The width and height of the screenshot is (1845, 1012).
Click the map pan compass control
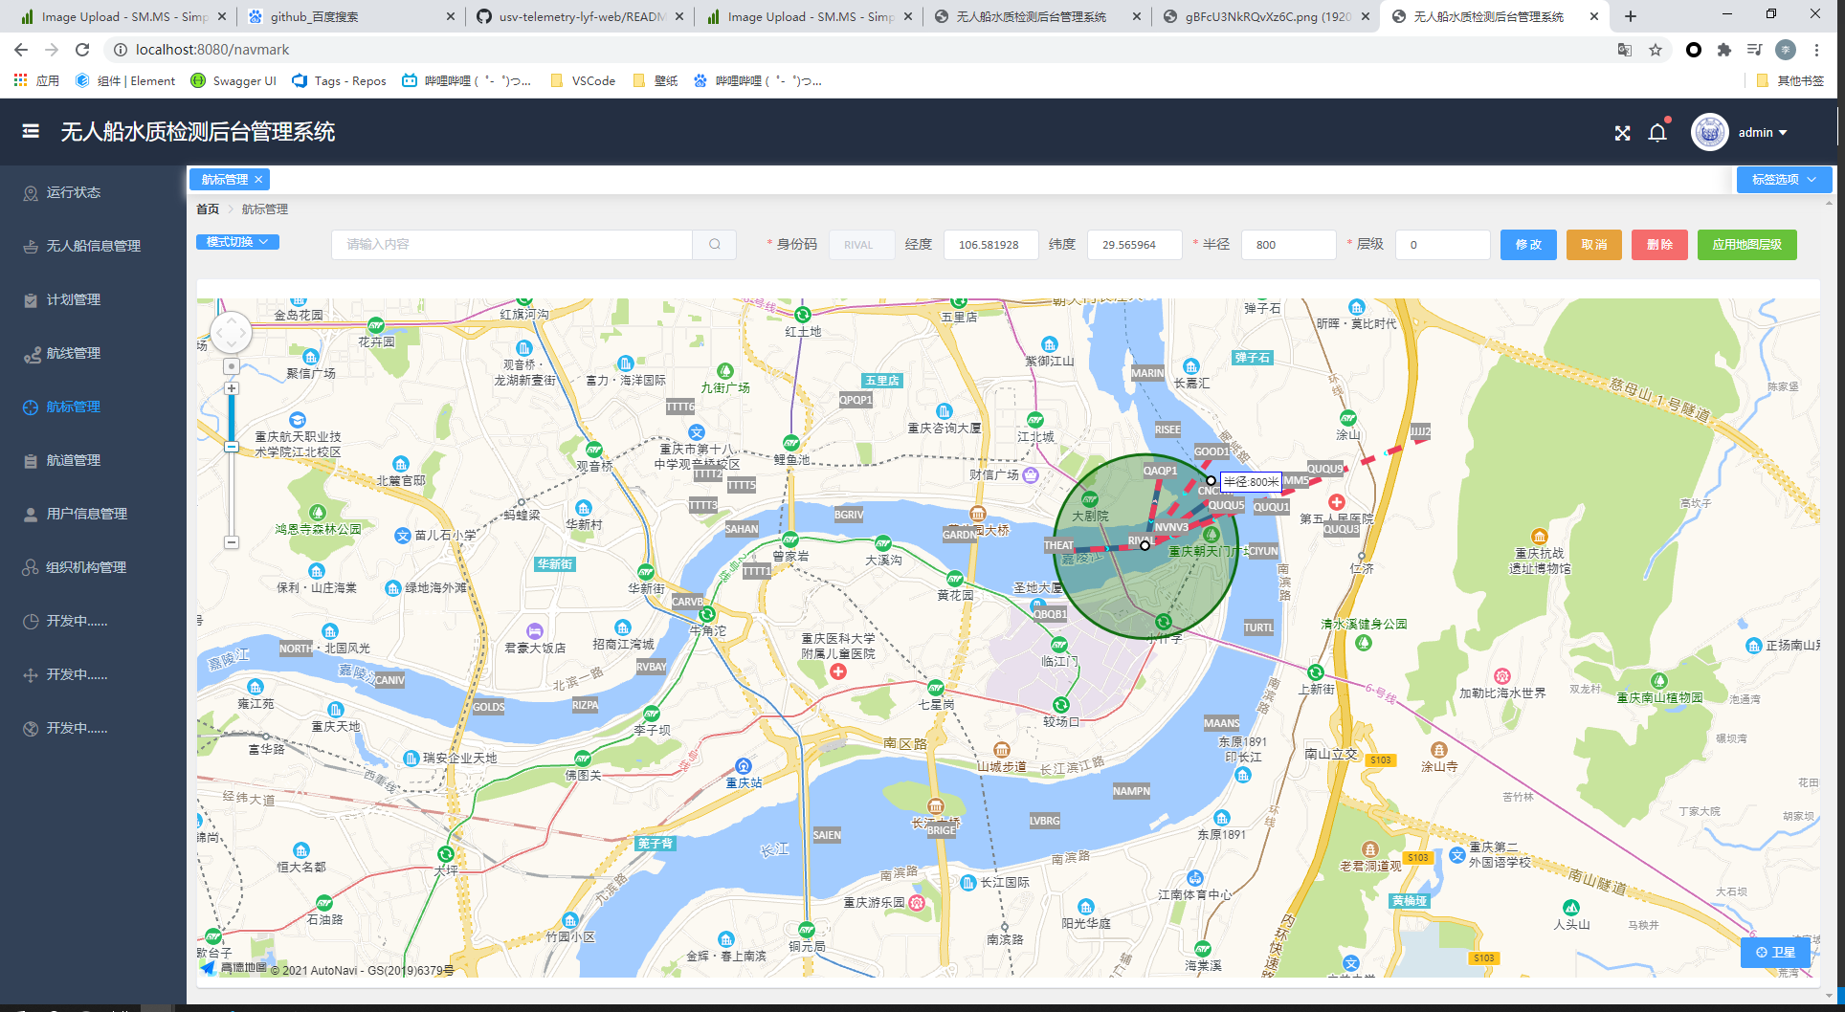[231, 334]
